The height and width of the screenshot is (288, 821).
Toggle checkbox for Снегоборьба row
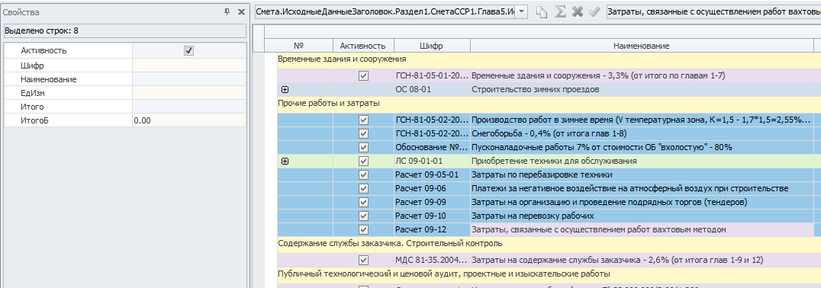(363, 133)
